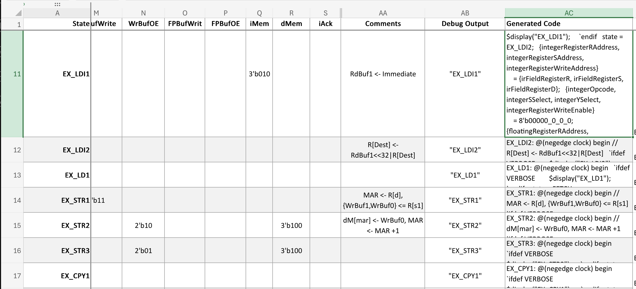636x289 pixels.
Task: Select column AC header
Action: pos(569,13)
